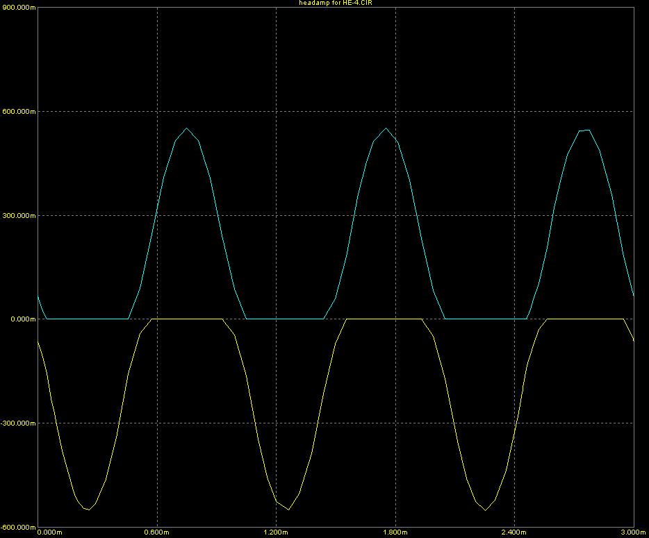Pick the third cyan waveform peak

(584, 130)
